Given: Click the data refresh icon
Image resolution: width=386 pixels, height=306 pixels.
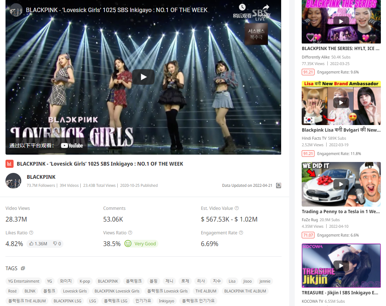Looking at the screenshot, I should pyautogui.click(x=279, y=185).
